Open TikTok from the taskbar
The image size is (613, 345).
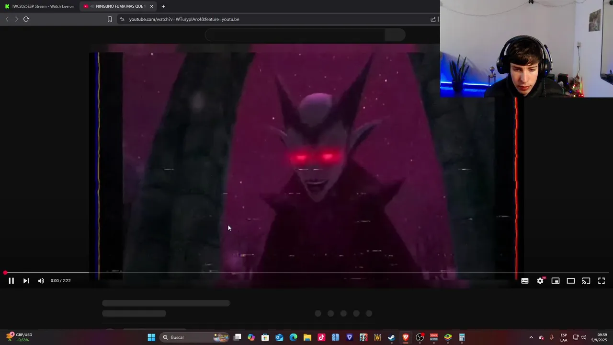pos(321,337)
